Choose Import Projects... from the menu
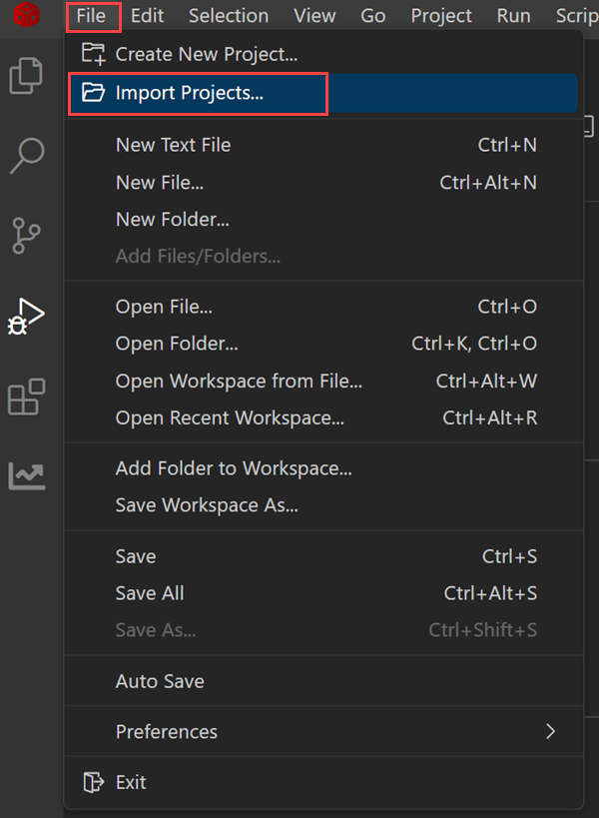Image resolution: width=599 pixels, height=818 pixels. tap(323, 93)
